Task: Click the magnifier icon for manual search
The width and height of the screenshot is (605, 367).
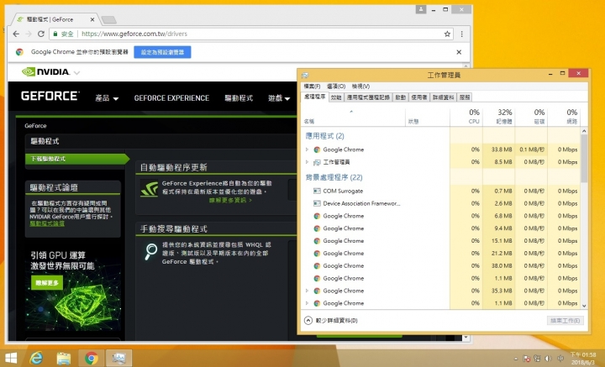Action: pyautogui.click(x=150, y=251)
